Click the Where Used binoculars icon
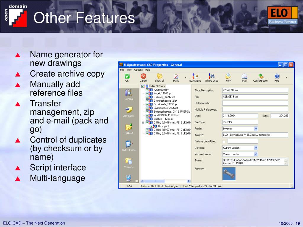Screen dimensions: 303x227 pos(212,76)
